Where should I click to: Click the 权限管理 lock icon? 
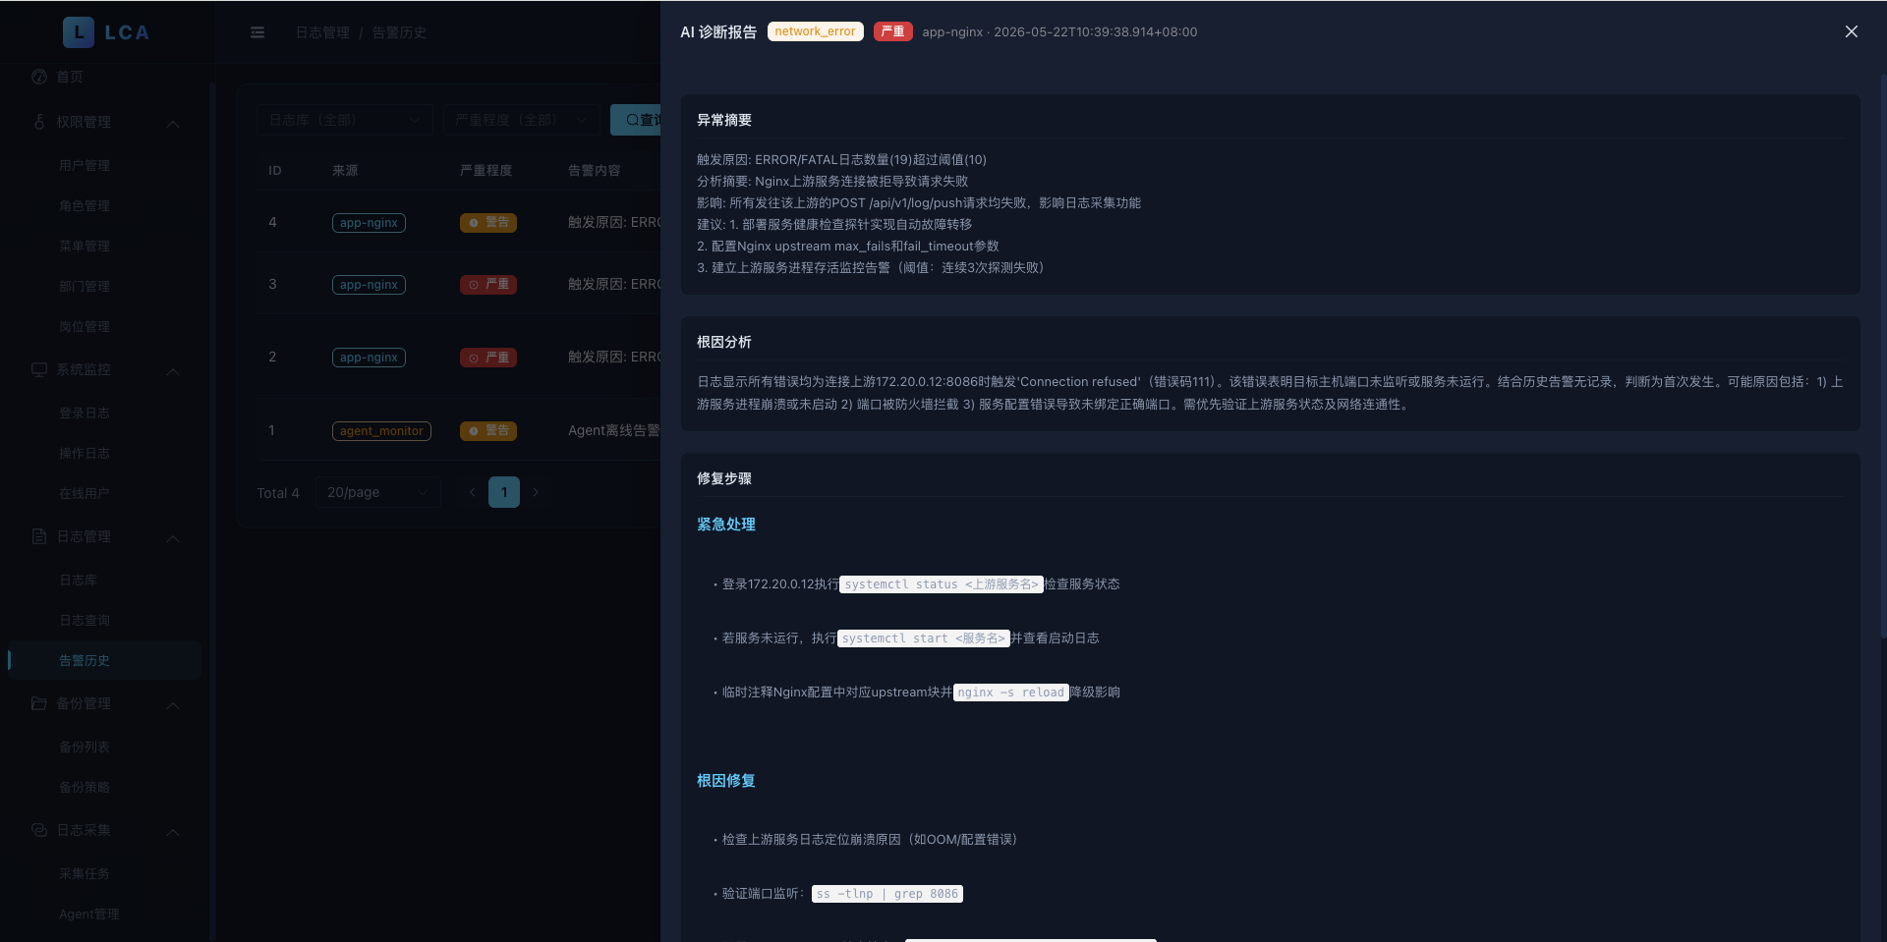click(x=39, y=122)
